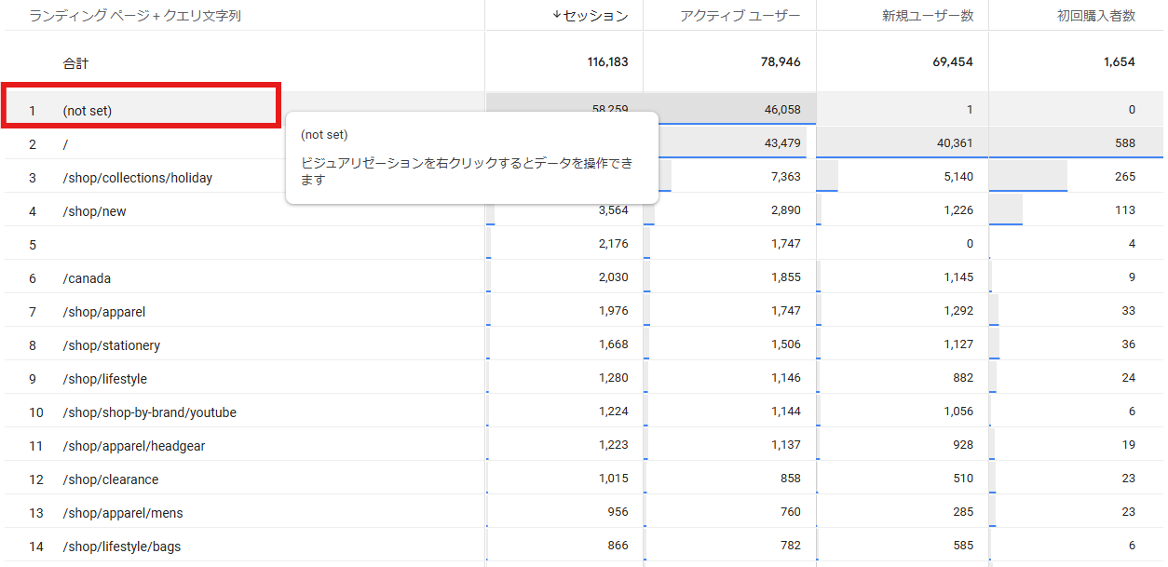Open the /shop/shop-by-brand/youtube row

[x=149, y=412]
